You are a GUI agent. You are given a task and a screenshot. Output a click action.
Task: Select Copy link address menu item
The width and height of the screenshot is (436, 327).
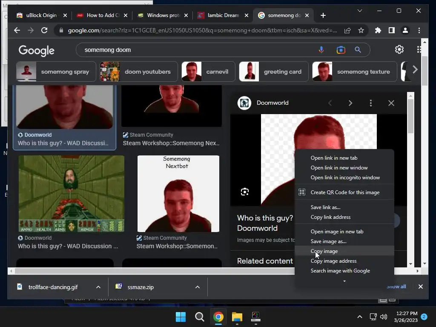point(344,217)
